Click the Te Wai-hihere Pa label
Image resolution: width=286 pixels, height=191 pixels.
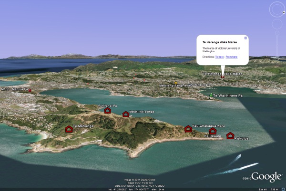(228, 96)
